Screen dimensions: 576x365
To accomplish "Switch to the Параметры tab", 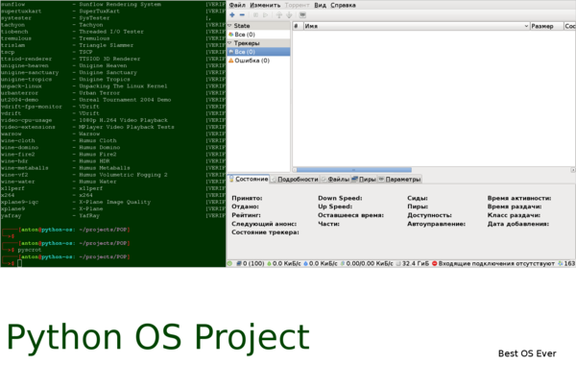I will (399, 179).
